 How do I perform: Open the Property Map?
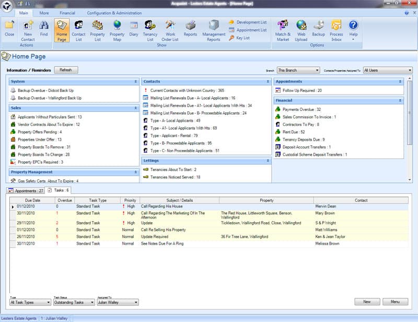pos(117,29)
